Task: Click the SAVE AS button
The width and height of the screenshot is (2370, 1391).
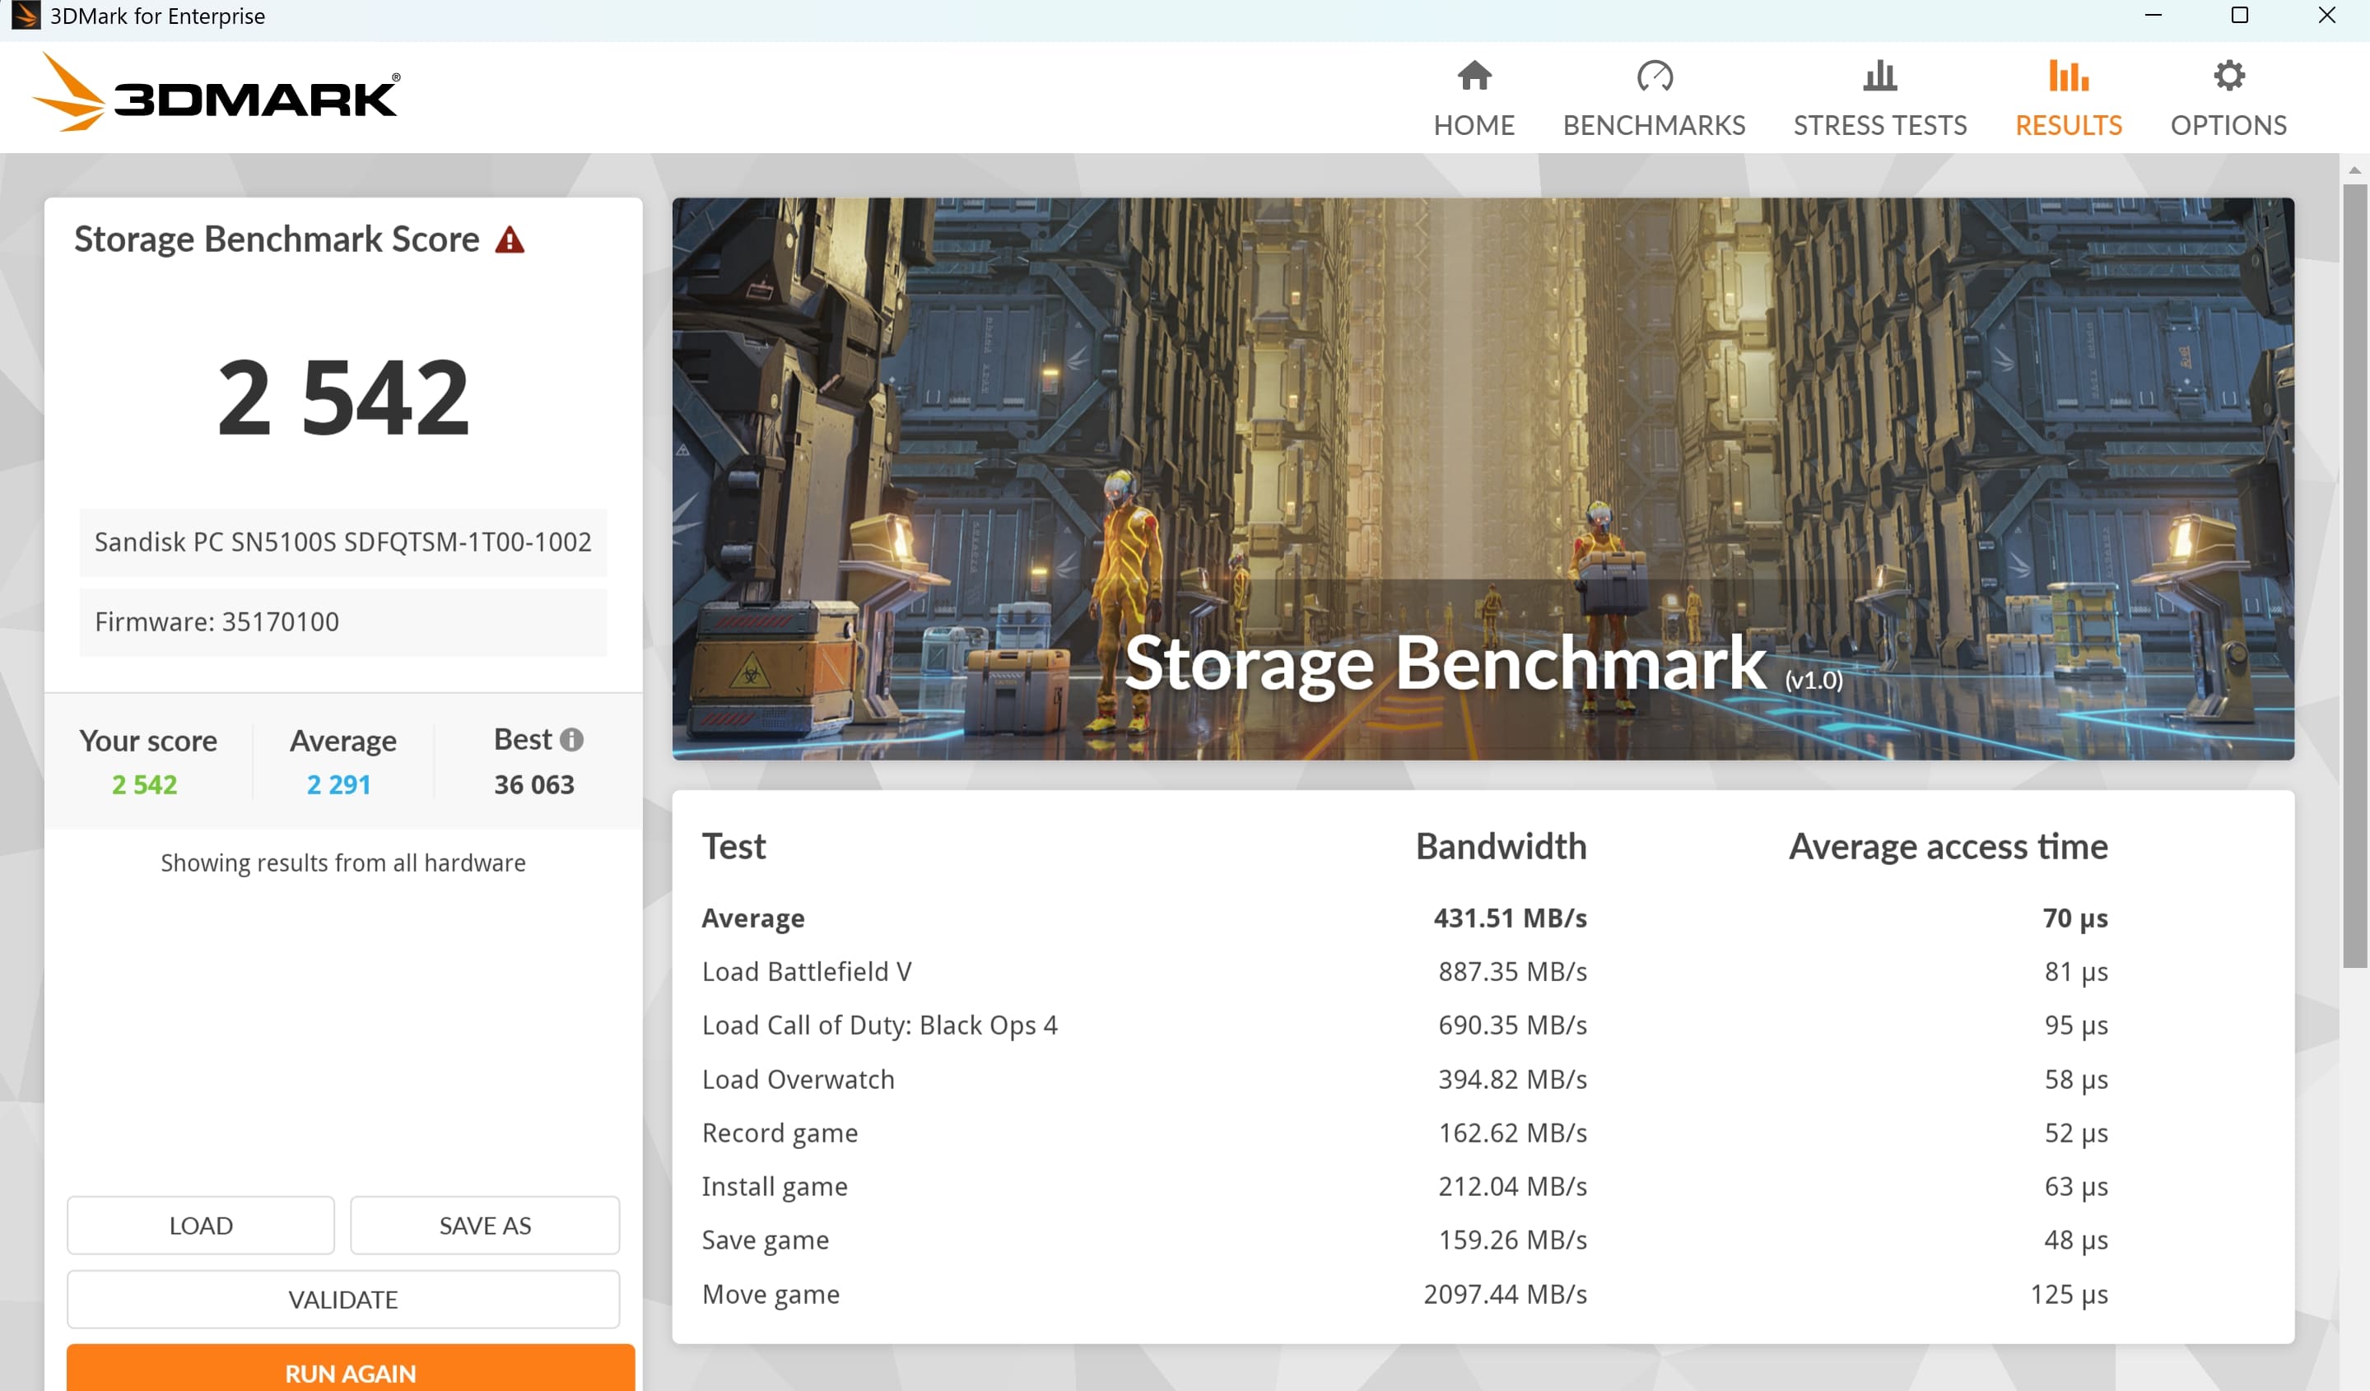Action: click(484, 1226)
